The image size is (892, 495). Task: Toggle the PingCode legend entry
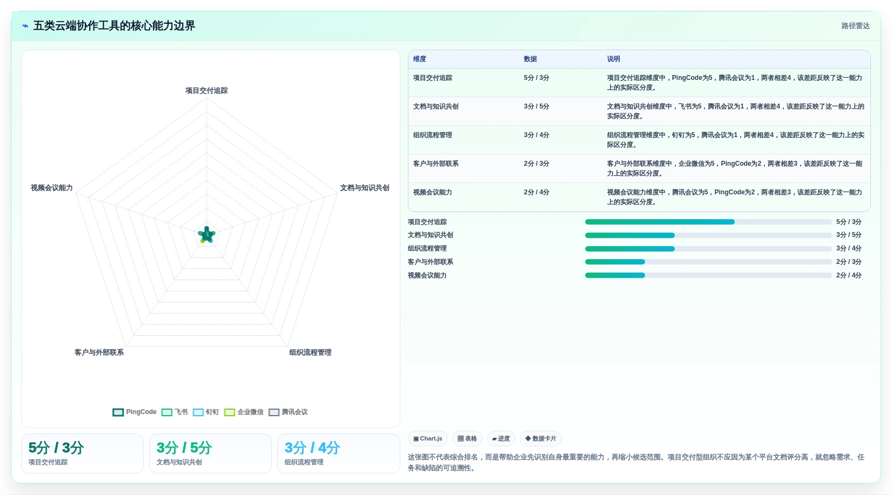pos(135,412)
